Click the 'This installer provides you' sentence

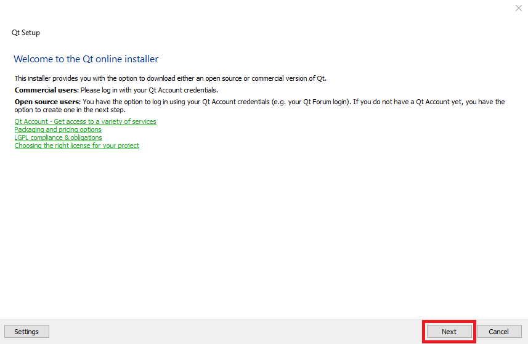coord(171,78)
